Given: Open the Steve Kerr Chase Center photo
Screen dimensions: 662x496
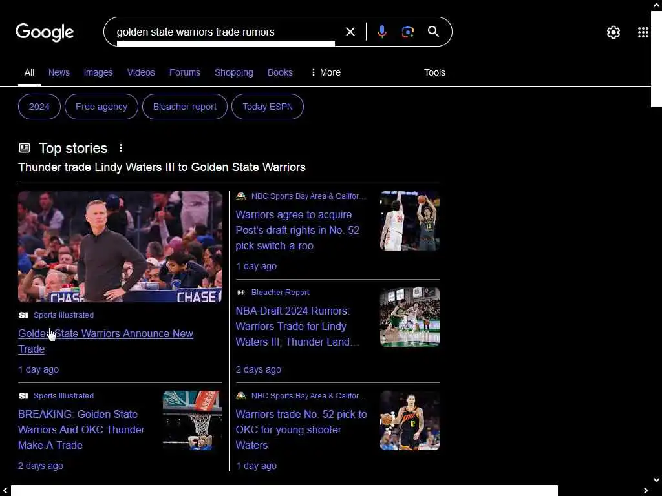Looking at the screenshot, I should 120,247.
